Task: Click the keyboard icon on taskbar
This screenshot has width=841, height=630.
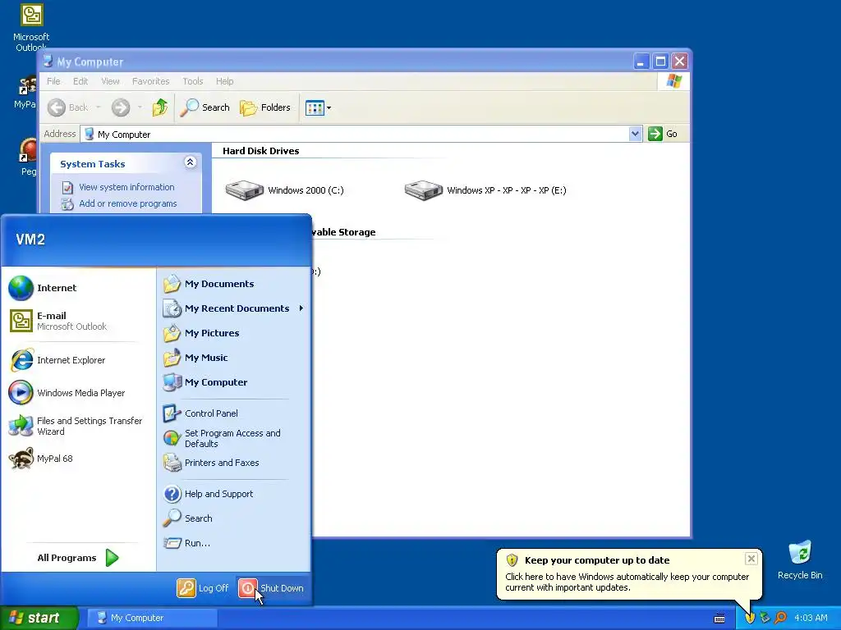Action: tap(719, 619)
